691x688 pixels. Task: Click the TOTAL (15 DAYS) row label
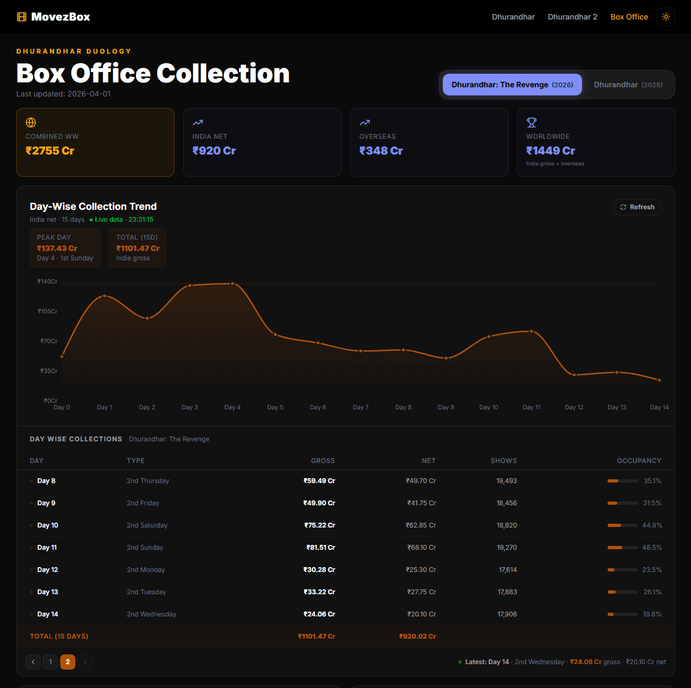[59, 636]
